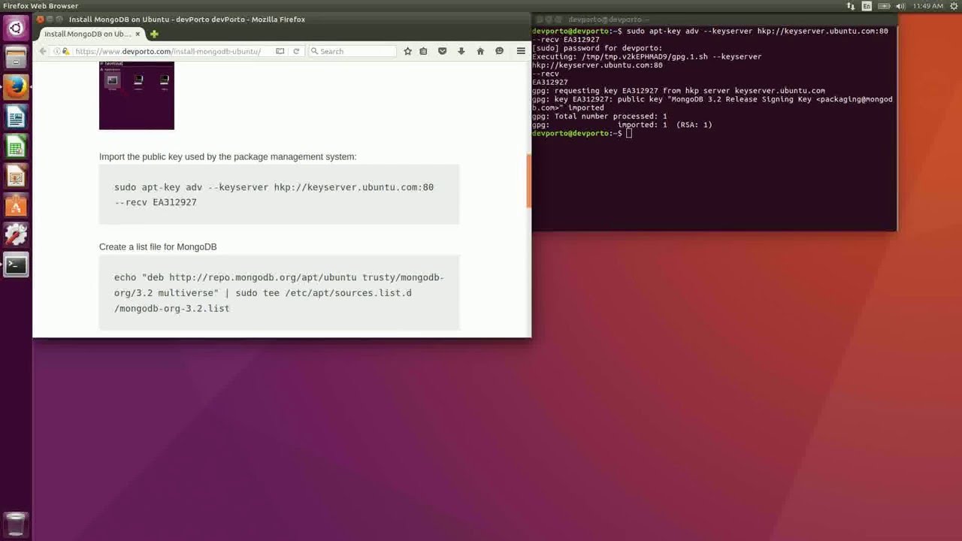Open the battery status indicator
Image resolution: width=962 pixels, height=541 pixels.
click(x=884, y=6)
